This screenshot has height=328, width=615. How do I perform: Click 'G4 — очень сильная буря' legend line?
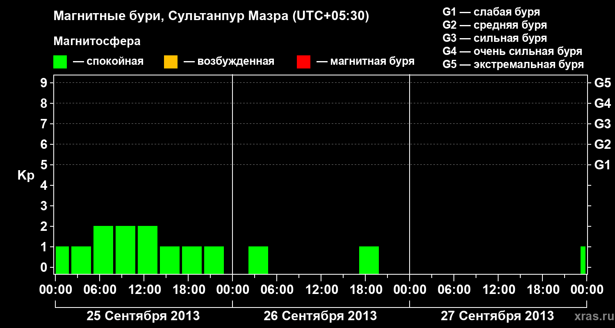coord(512,51)
